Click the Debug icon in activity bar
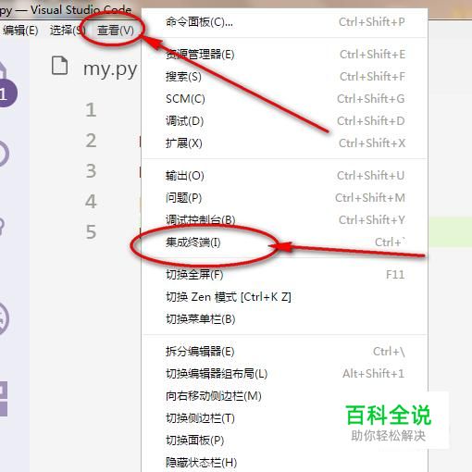The image size is (472, 472). tap(4, 318)
